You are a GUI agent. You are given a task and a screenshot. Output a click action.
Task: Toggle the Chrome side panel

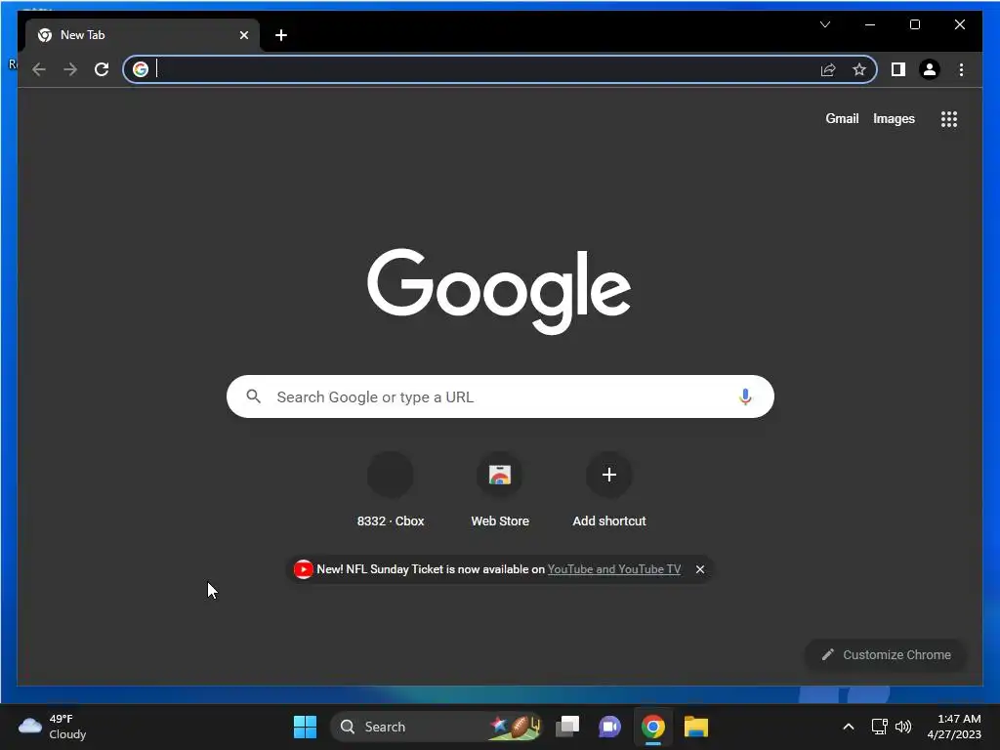(898, 69)
